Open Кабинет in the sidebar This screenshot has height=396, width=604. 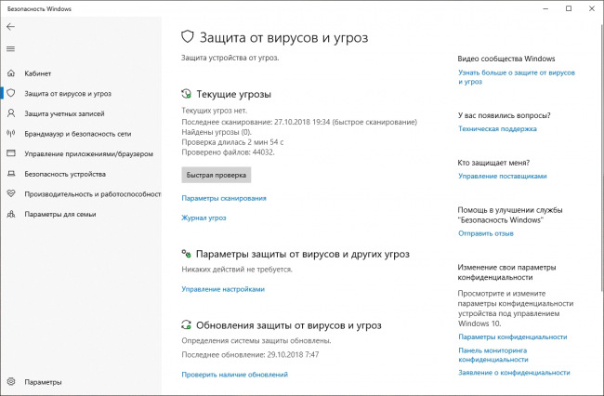(x=38, y=73)
